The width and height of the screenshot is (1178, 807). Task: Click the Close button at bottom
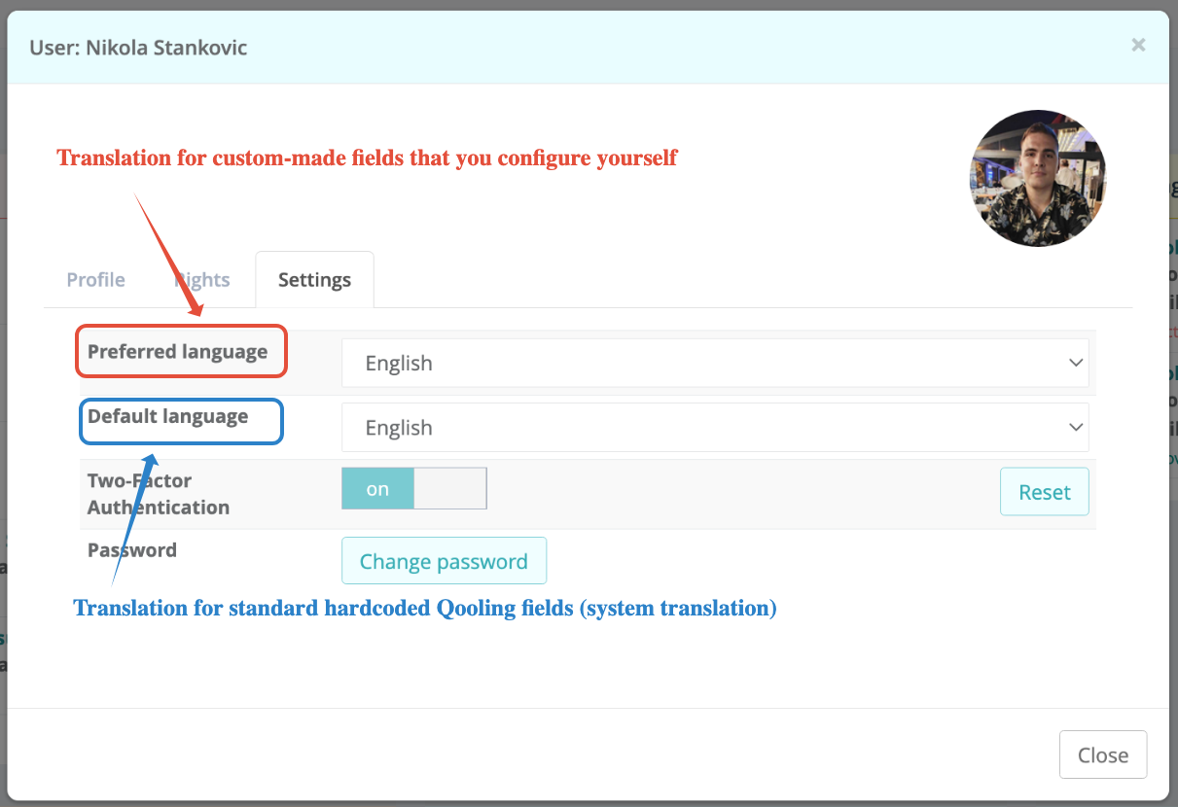click(x=1103, y=755)
